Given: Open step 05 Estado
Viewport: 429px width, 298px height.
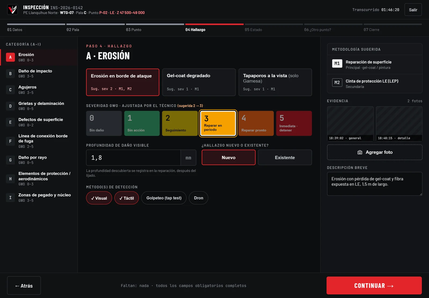Looking at the screenshot, I should point(274,28).
